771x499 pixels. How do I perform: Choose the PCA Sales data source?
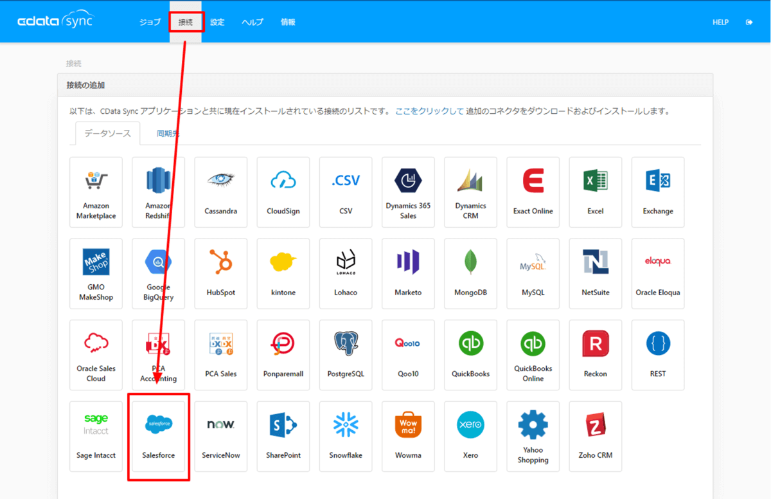(220, 355)
